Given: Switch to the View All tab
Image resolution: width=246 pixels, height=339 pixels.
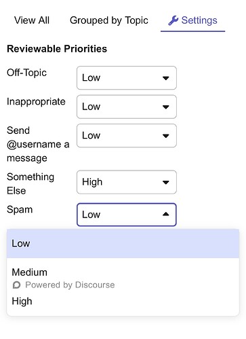Looking at the screenshot, I should pos(32,20).
